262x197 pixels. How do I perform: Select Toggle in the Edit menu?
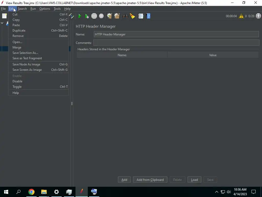click(38, 87)
